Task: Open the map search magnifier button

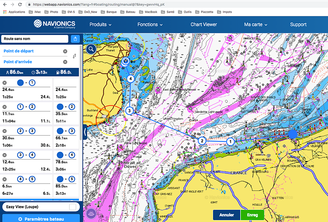Action: (91, 49)
